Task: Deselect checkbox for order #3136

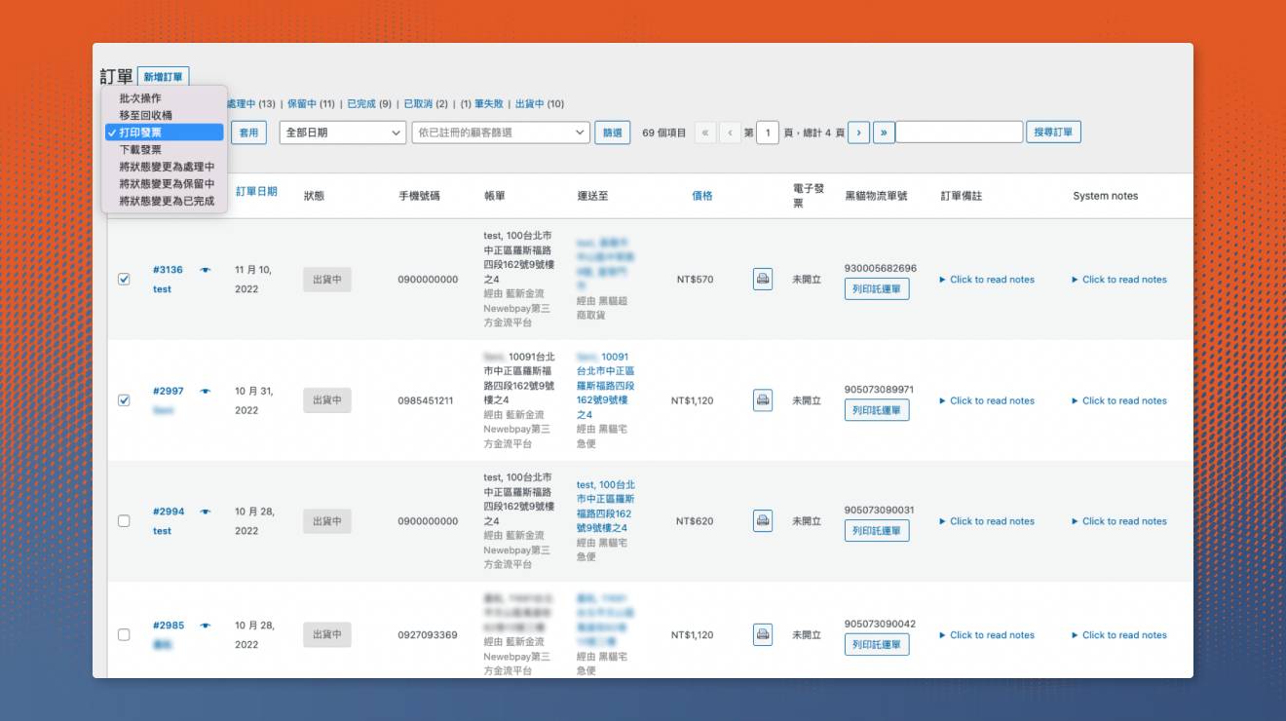Action: point(124,279)
